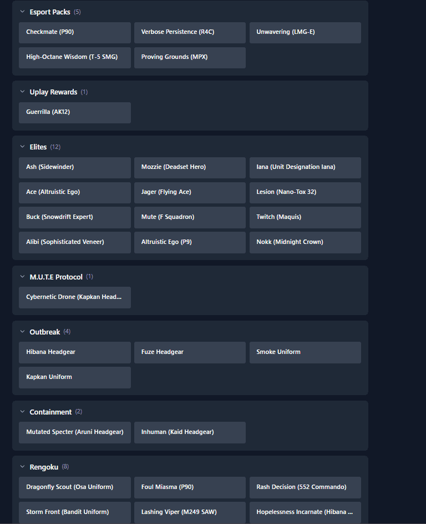Collapse the Containment section chevron

23,412
